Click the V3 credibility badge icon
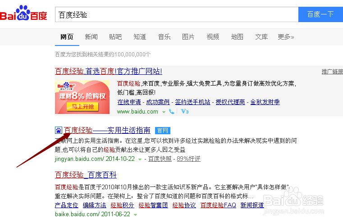Screen dimensions: 343x223 [x=185, y=112]
